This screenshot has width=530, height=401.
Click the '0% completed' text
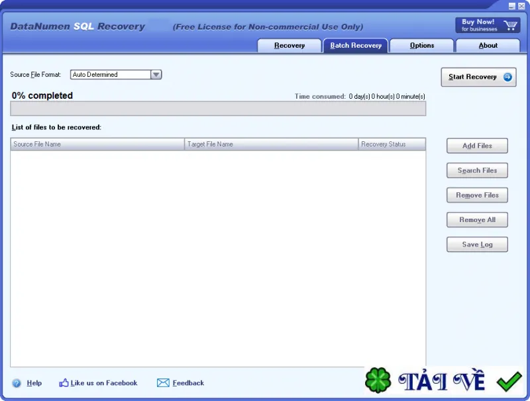click(42, 95)
